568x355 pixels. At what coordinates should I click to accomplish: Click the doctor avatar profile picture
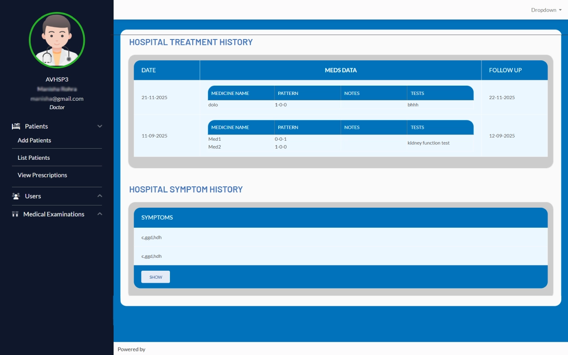tap(57, 40)
